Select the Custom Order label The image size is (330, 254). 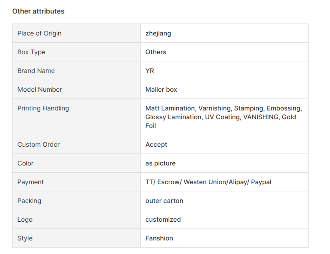pos(38,144)
